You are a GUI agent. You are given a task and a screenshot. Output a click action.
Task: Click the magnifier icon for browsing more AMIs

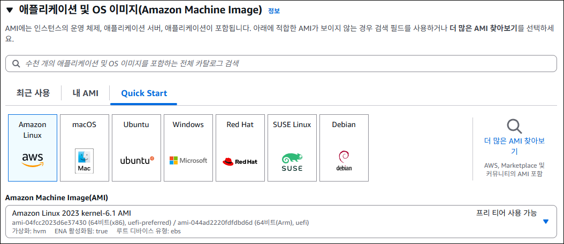[x=514, y=127]
